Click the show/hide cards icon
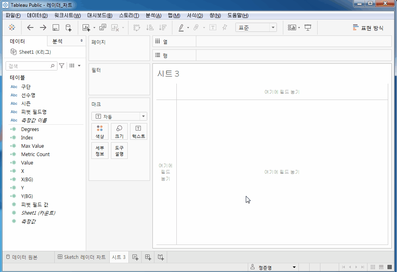397x272 pixels. 292,27
